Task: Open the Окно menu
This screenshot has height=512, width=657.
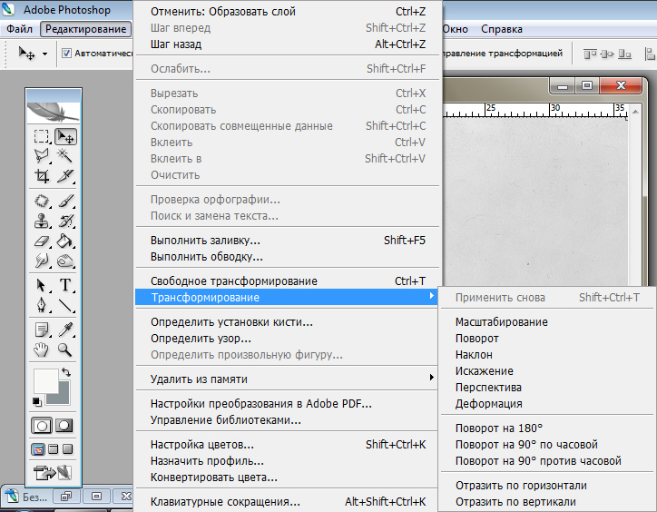Action: (455, 29)
